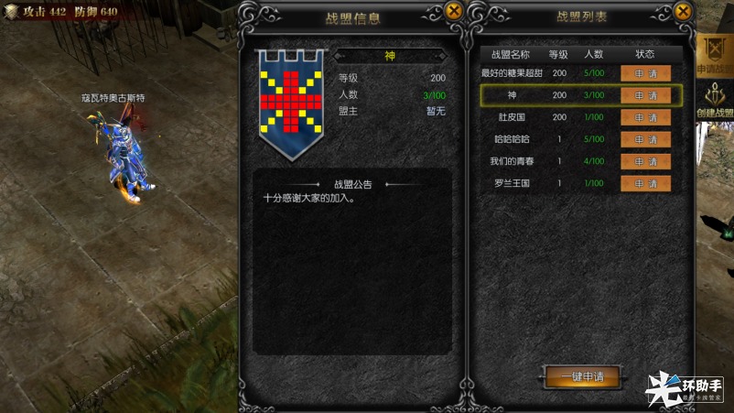Image resolution: width=734 pixels, height=413 pixels.
Task: Close the 战盟信息 panel
Action: [454, 11]
